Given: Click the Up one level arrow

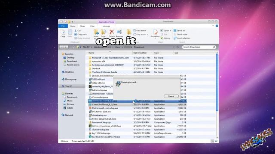Looking at the screenshot, I should [x=73, y=47].
